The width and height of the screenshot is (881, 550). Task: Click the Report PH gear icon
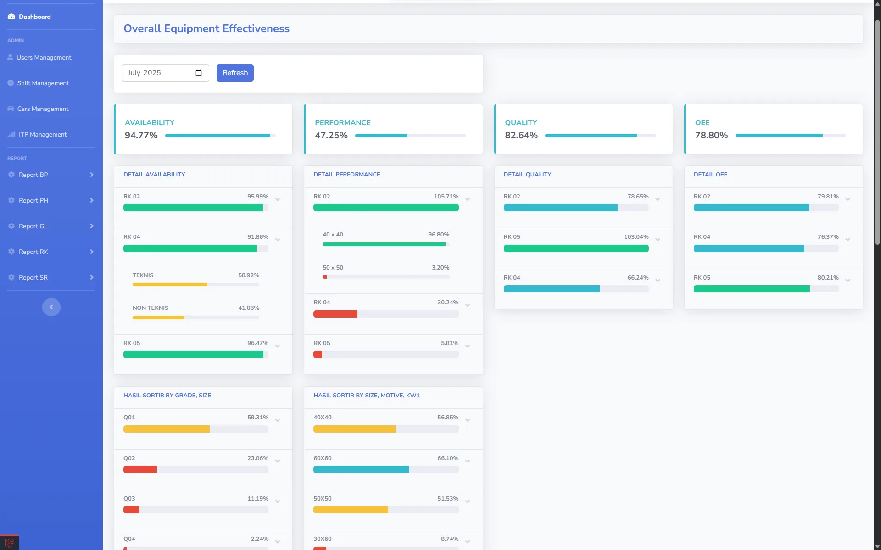pyautogui.click(x=11, y=200)
